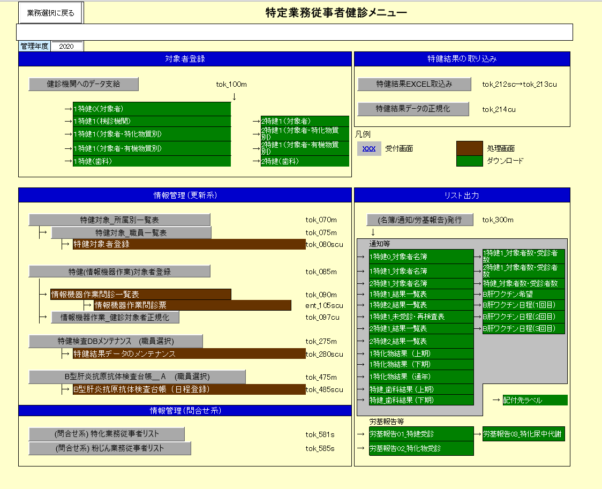Image resolution: width=602 pixels, height=489 pixels.
Task: Download 2特健1(対象者・特化物質別)
Action: [x=305, y=134]
